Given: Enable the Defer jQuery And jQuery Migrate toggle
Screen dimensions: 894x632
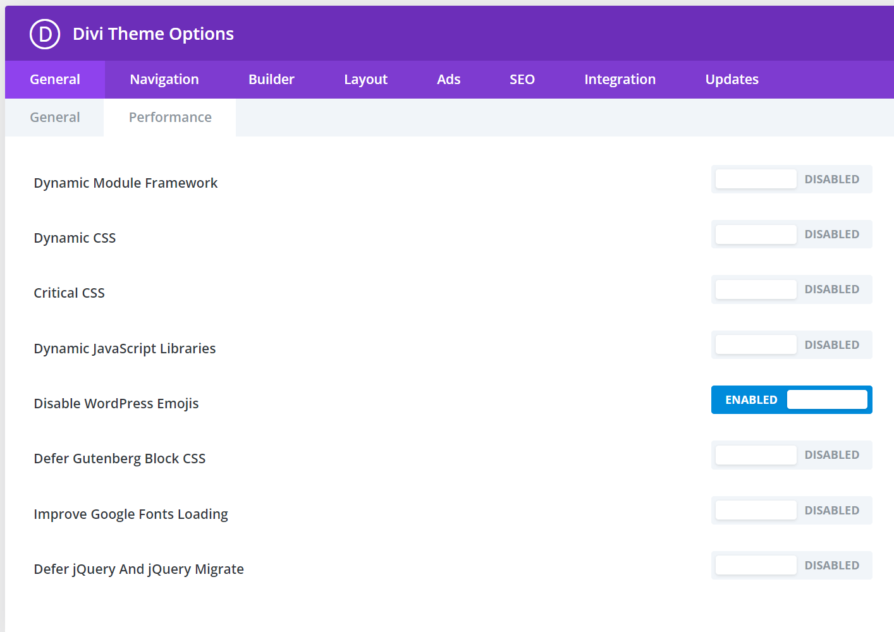Looking at the screenshot, I should pyautogui.click(x=792, y=566).
